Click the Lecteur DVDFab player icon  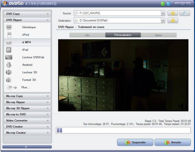(9, 57)
